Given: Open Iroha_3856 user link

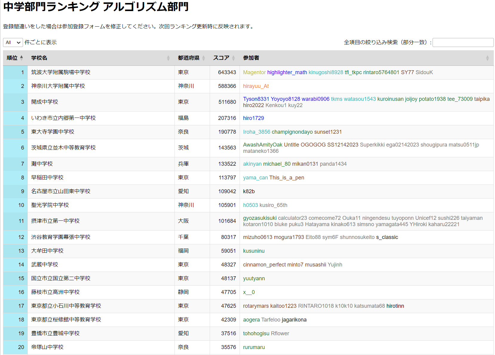Looking at the screenshot, I should [257, 132].
